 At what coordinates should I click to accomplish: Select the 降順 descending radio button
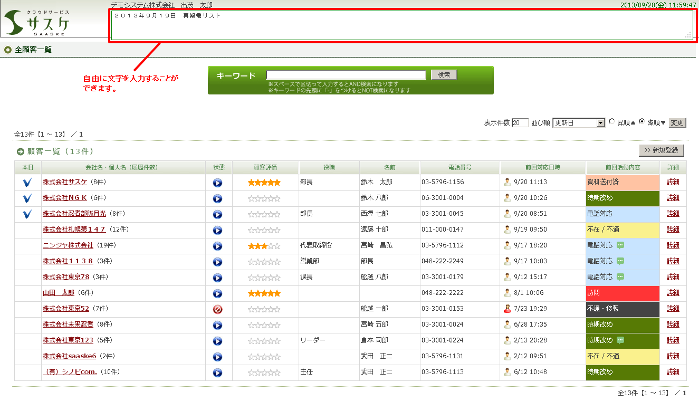click(x=641, y=122)
